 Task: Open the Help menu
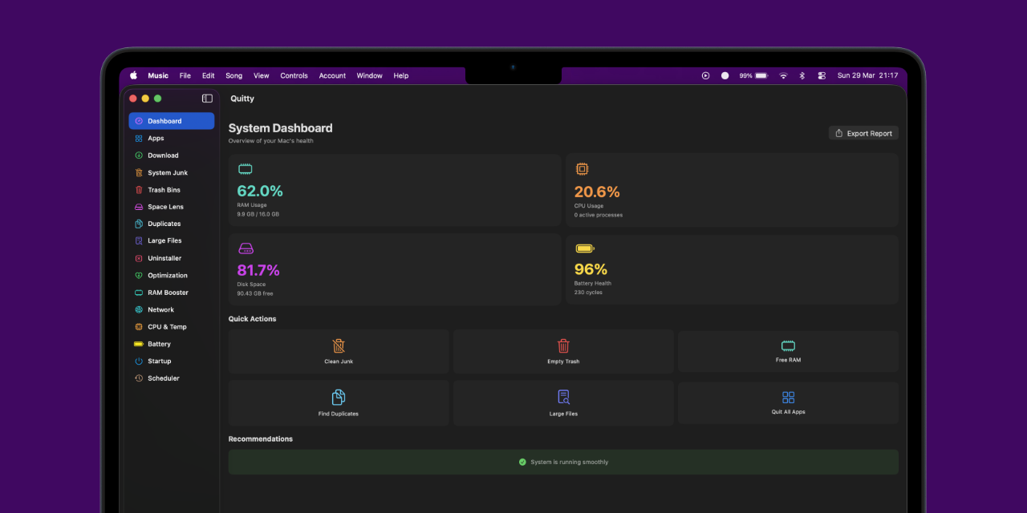[x=401, y=75]
